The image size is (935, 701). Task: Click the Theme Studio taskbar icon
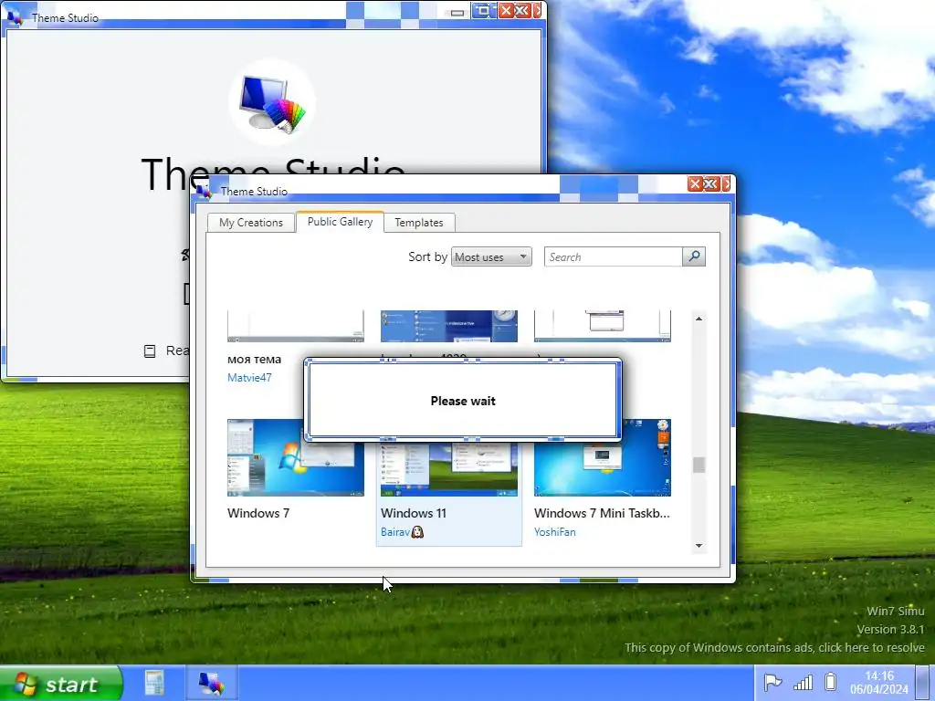(x=211, y=683)
